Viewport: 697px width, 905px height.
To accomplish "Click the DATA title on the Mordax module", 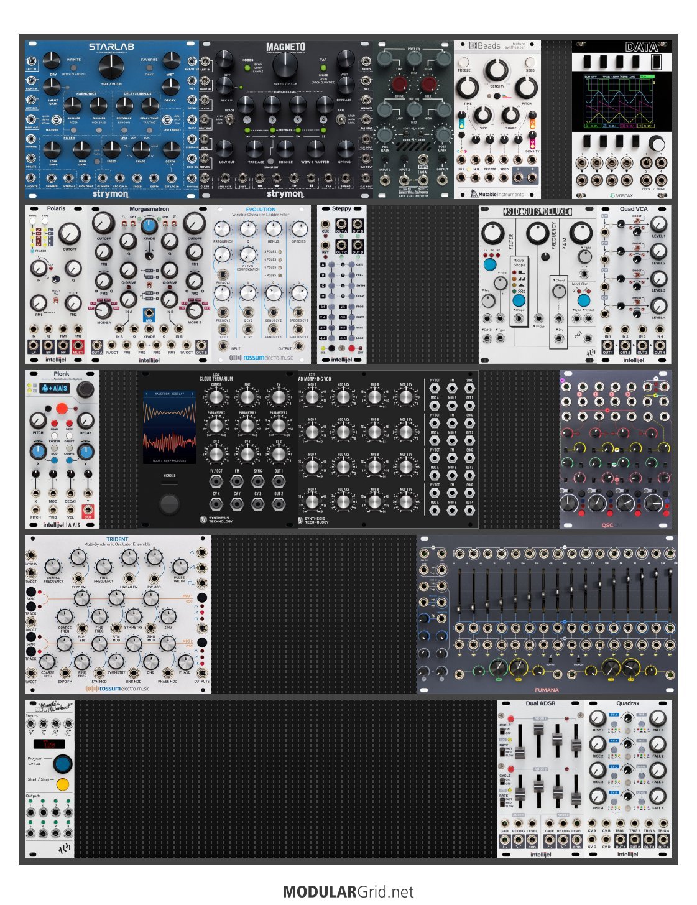I will pos(642,47).
